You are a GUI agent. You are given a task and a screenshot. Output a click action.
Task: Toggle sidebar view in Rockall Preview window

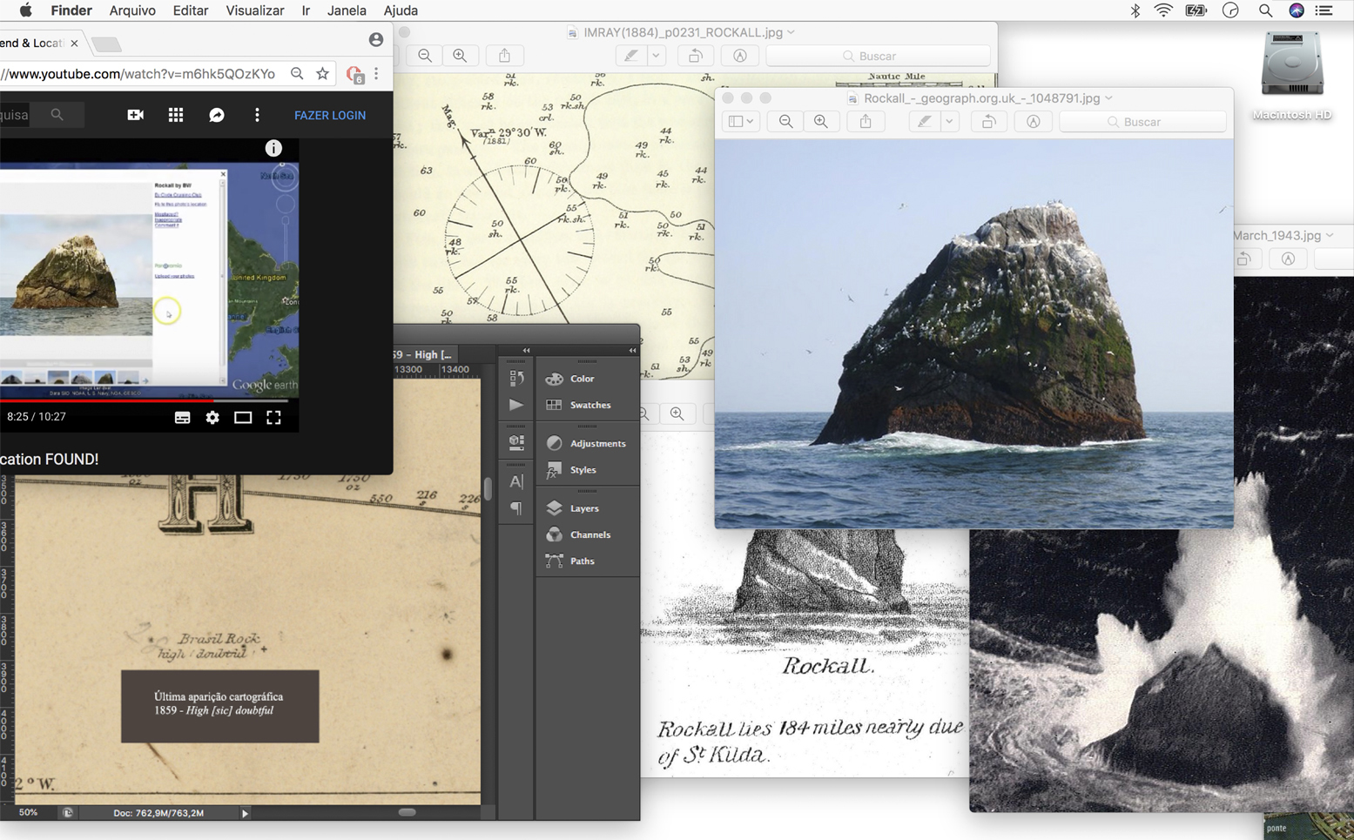click(x=741, y=122)
